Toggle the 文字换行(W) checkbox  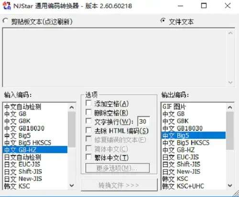coord(88,121)
